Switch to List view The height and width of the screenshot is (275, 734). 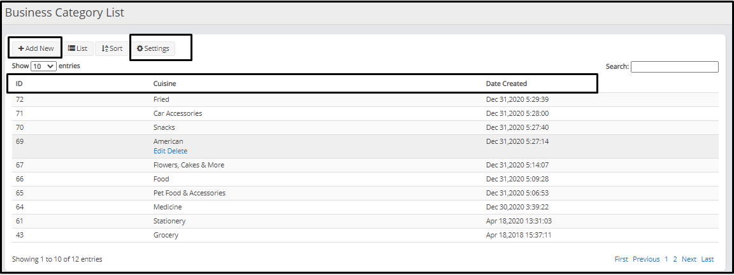pos(78,48)
